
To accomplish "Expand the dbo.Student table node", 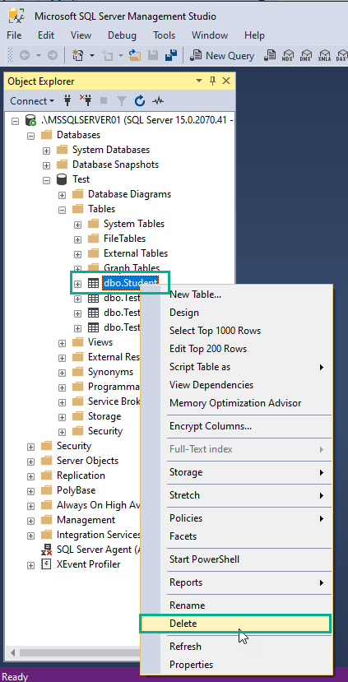I will pos(78,284).
